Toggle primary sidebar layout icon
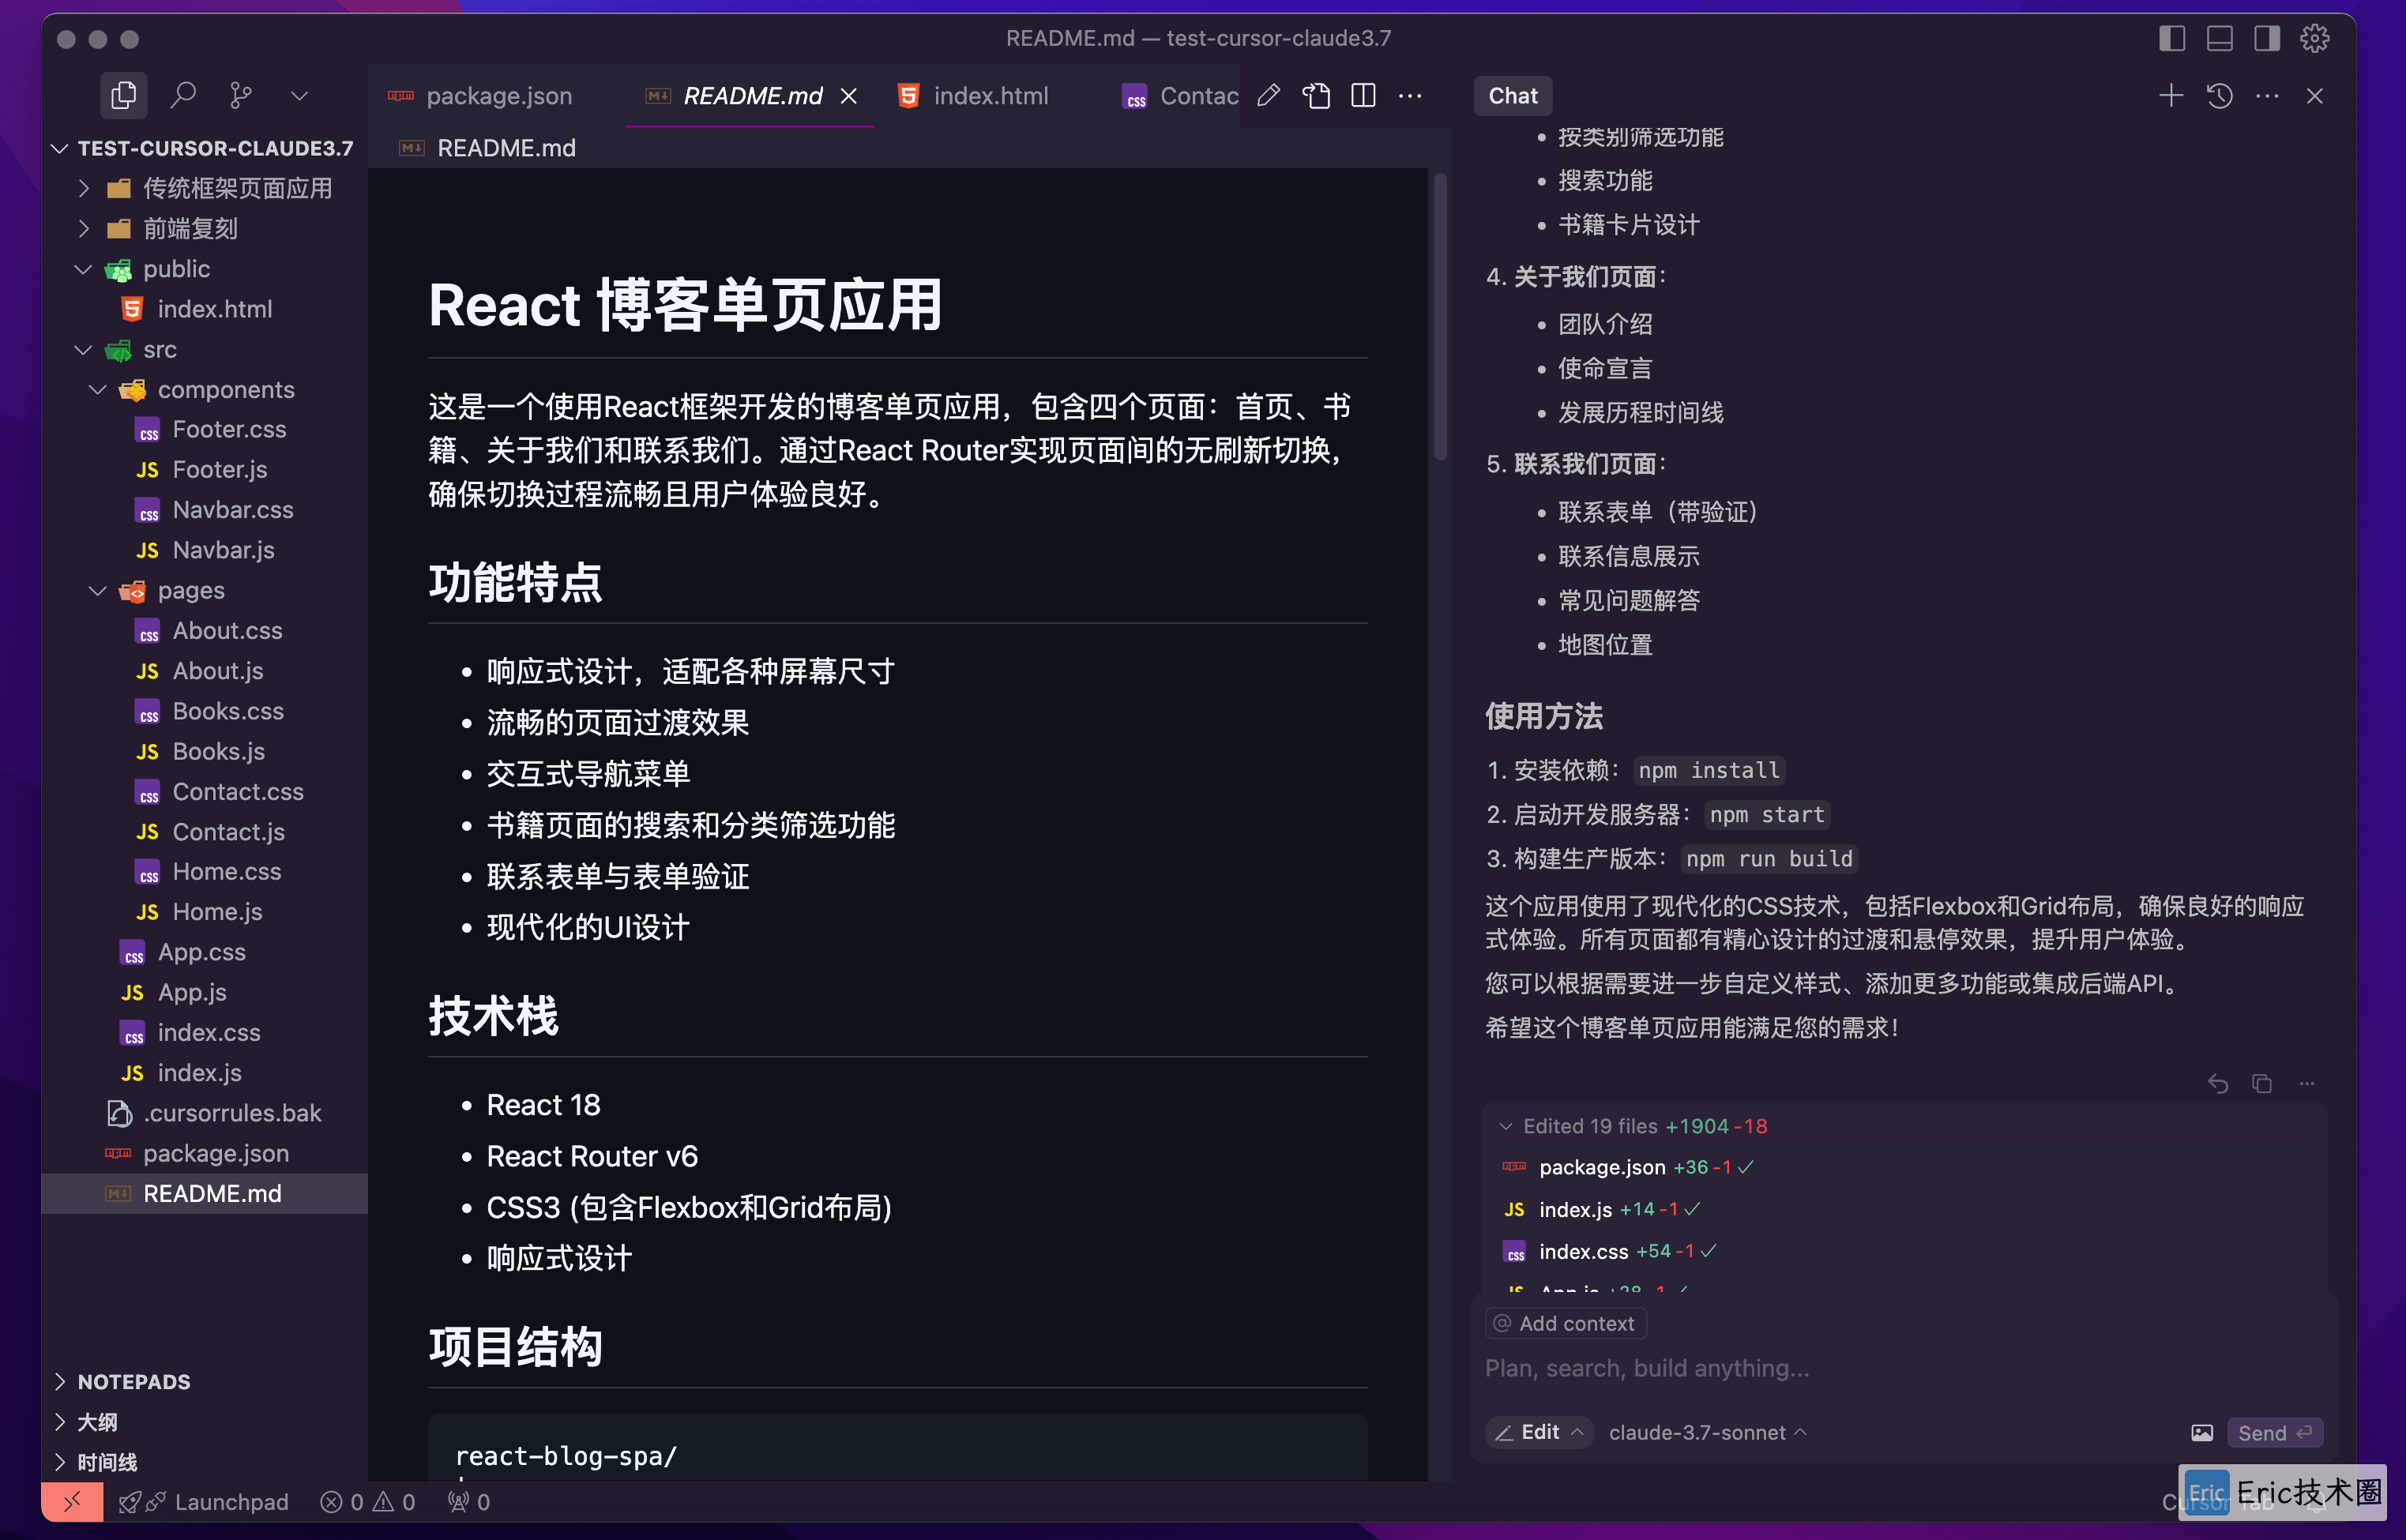Viewport: 2406px width, 1540px height. (2171, 38)
